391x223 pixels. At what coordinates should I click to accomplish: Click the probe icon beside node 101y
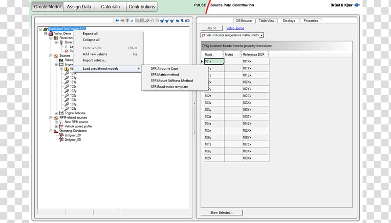coord(66,78)
